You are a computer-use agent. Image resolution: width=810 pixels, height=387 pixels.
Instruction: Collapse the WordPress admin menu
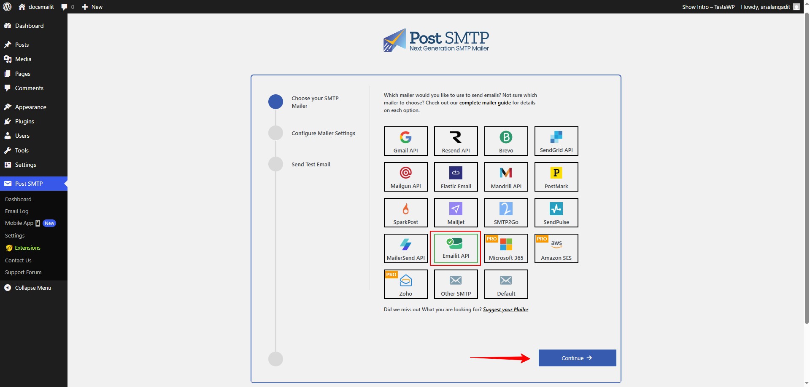click(33, 288)
